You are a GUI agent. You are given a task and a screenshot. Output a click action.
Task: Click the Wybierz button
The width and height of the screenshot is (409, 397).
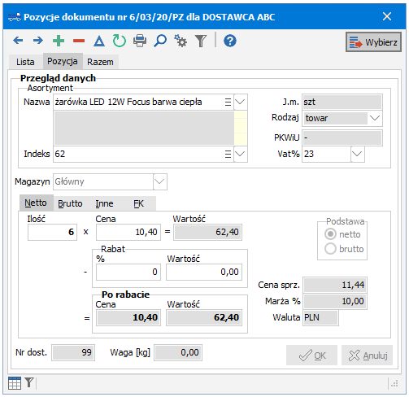point(373,42)
